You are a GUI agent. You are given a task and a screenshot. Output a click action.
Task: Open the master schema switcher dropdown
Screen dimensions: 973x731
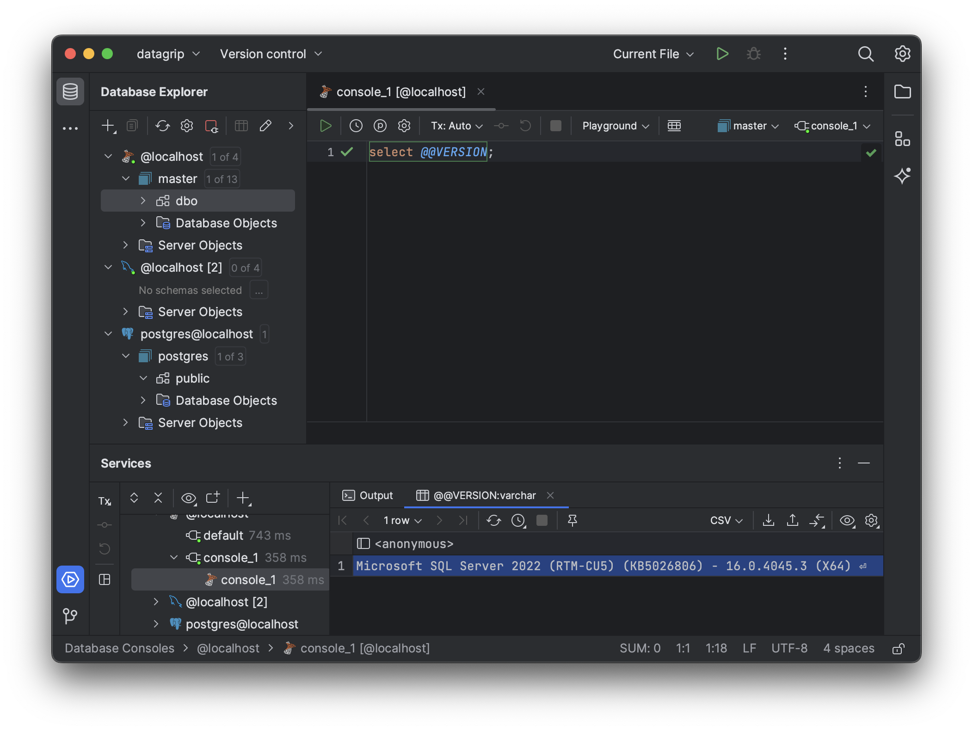pos(748,126)
